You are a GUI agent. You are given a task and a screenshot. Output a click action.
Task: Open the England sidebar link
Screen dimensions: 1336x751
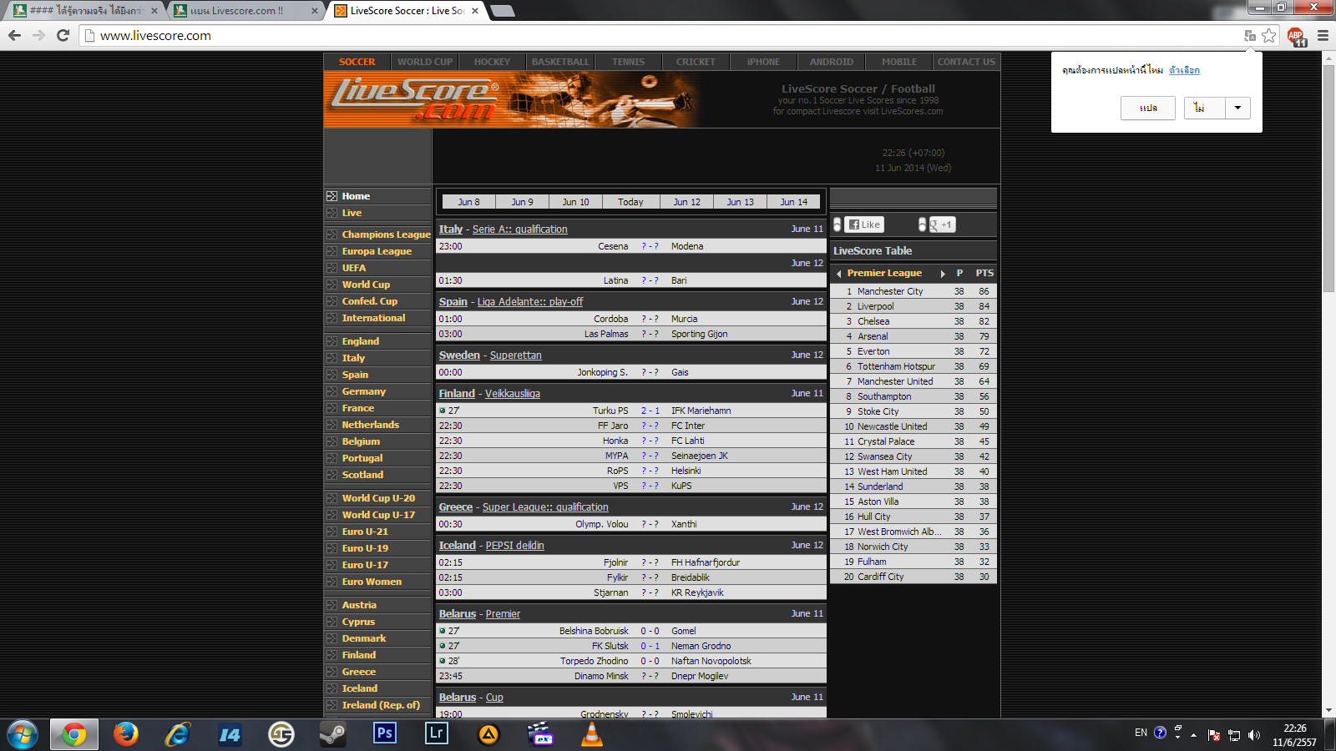(360, 341)
